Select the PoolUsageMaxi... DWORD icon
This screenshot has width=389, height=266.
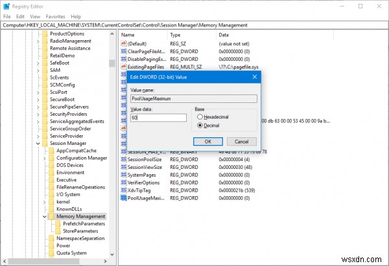coord(123,198)
